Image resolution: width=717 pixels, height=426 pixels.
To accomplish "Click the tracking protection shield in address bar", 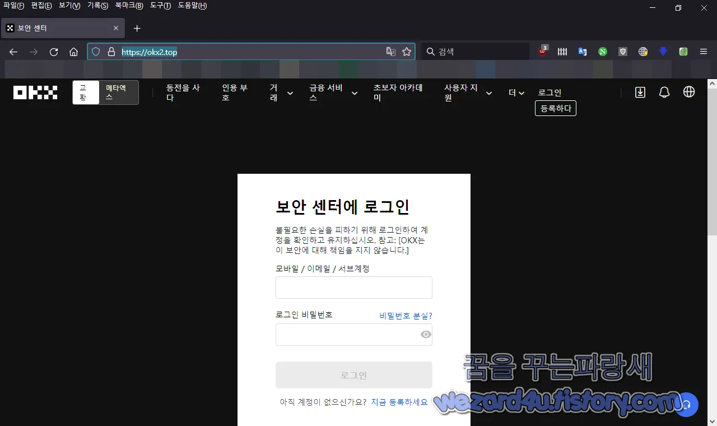I will tap(95, 51).
